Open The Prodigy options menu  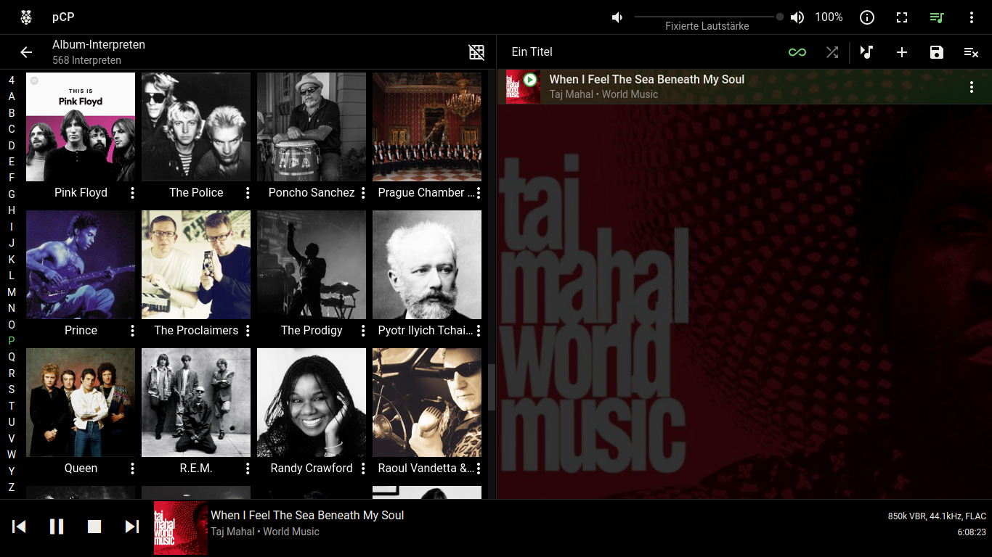(x=363, y=331)
